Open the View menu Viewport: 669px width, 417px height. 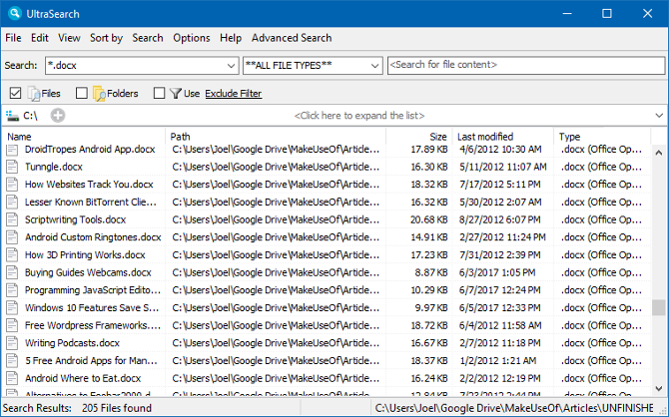click(69, 38)
